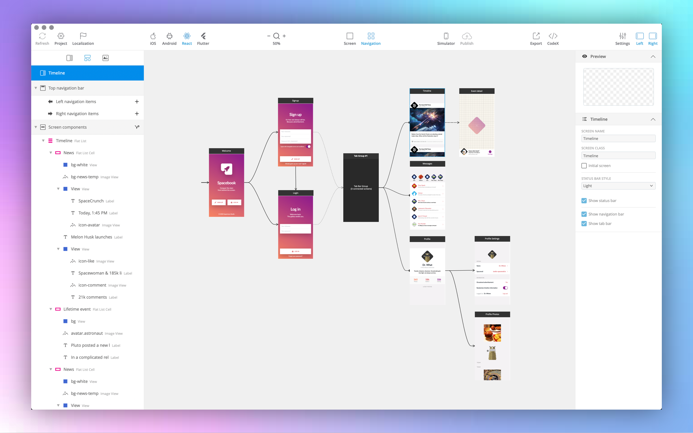693x433 pixels.
Task: Collapse the Lifetime event list cell
Action: pyautogui.click(x=51, y=309)
